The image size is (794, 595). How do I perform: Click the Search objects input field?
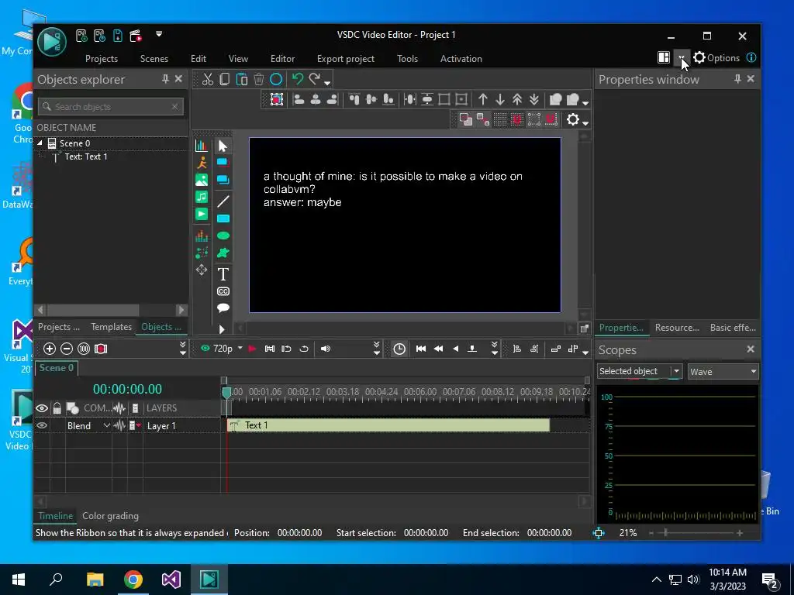(x=111, y=106)
